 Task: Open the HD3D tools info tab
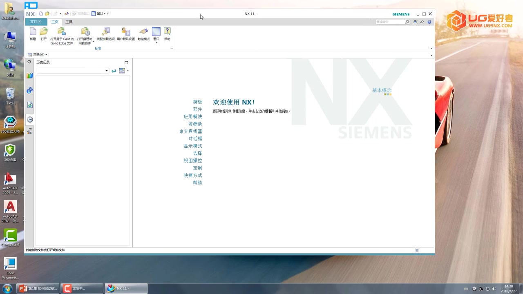(29, 90)
